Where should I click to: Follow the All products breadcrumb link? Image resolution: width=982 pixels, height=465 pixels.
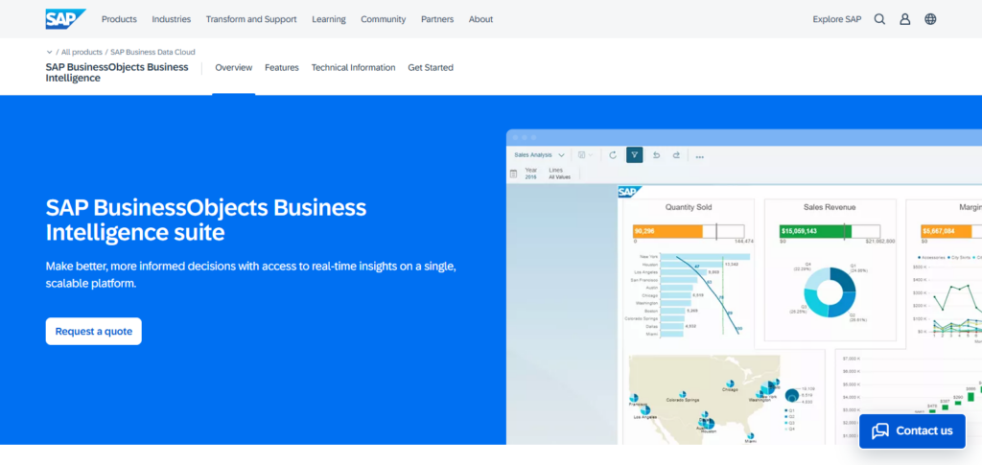click(82, 52)
